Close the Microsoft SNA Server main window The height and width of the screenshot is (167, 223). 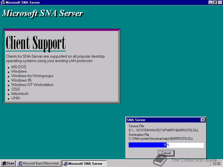tap(220, 2)
